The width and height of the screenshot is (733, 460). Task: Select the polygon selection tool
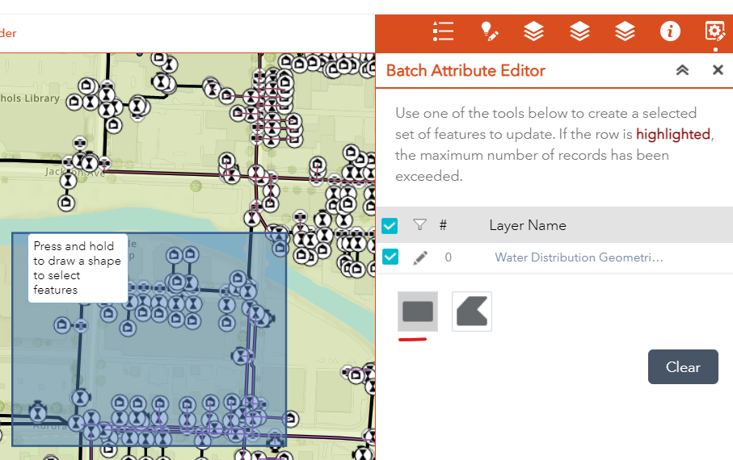click(x=472, y=312)
